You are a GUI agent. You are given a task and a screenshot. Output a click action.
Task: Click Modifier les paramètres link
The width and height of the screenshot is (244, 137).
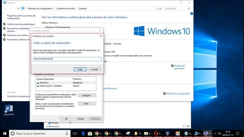(179, 67)
